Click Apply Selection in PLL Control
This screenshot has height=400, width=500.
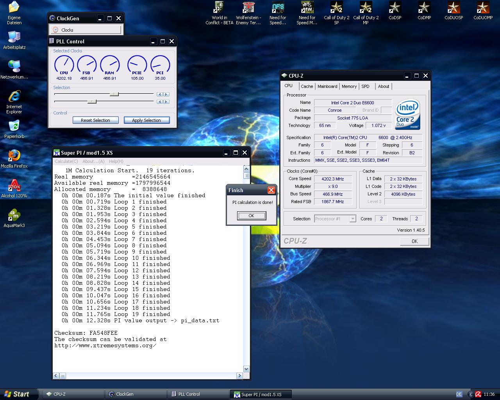[146, 120]
